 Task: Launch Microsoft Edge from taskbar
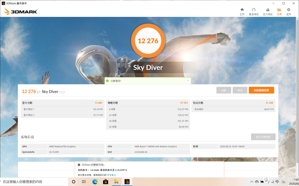coord(95,182)
